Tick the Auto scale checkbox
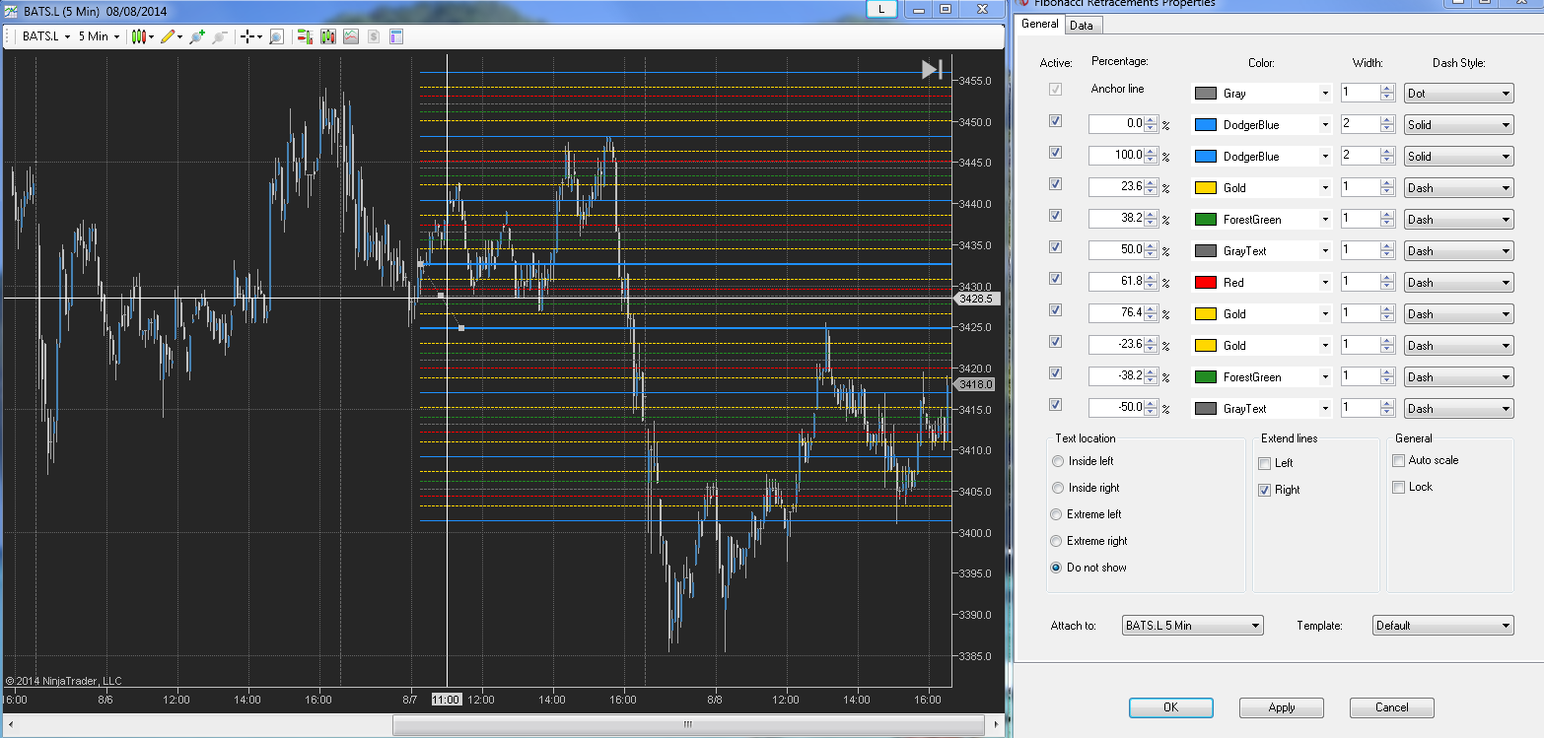 1398,460
